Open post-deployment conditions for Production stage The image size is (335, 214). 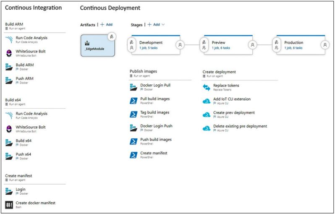(x=325, y=45)
